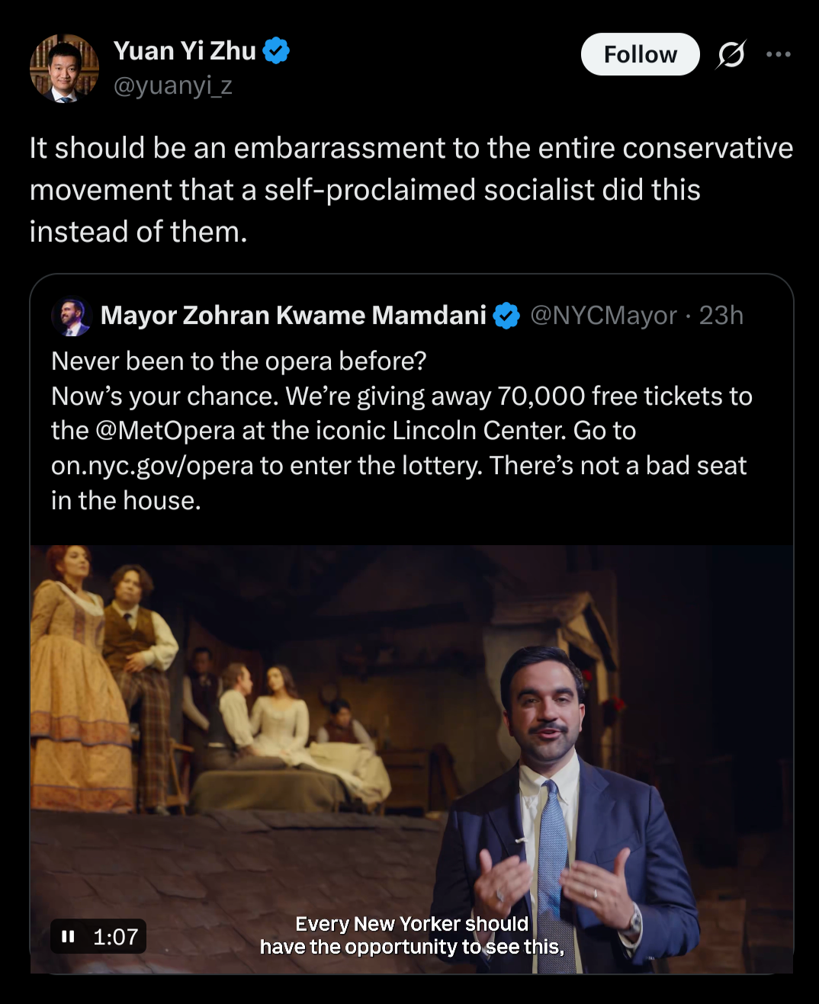The height and width of the screenshot is (1004, 819).
Task: Click the main tweet text about conservatives
Action: (411, 190)
